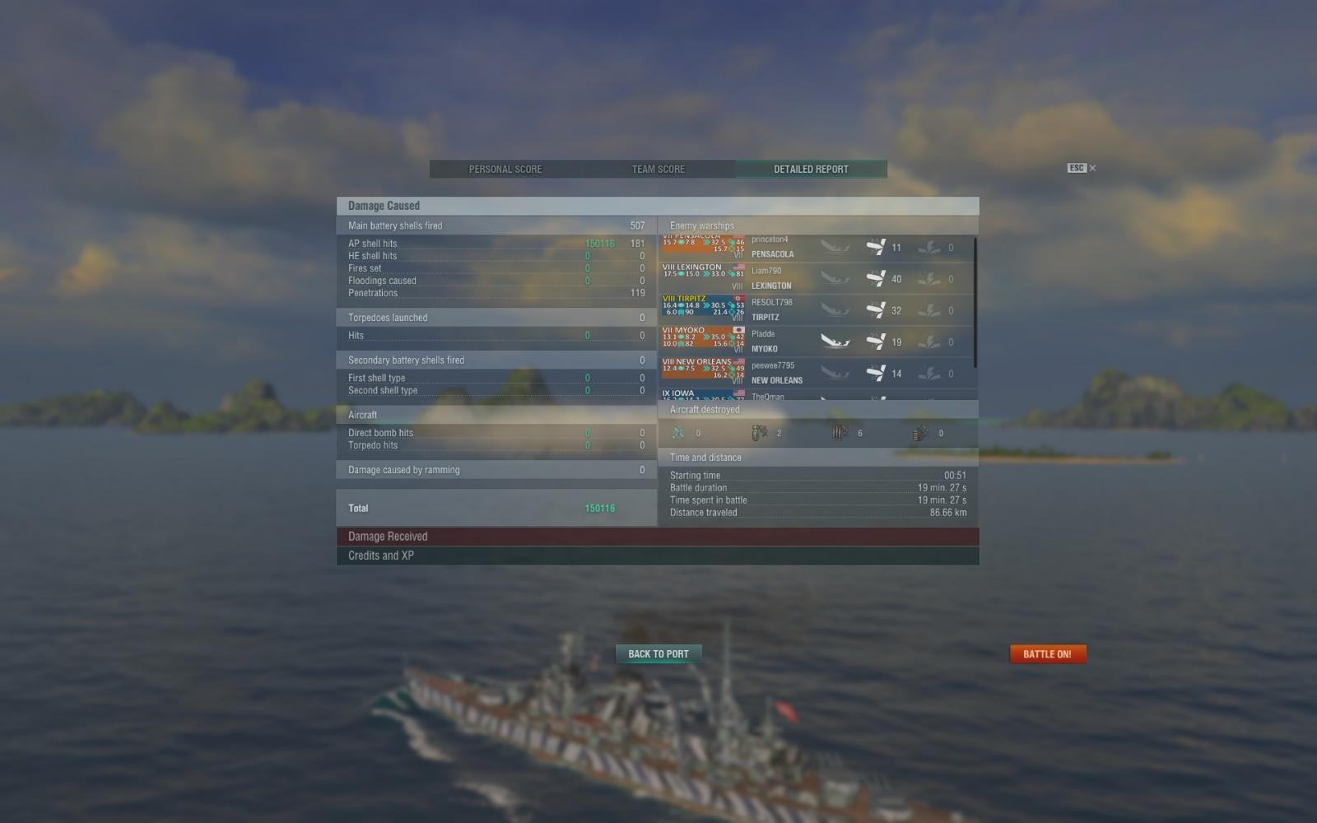Image resolution: width=1317 pixels, height=823 pixels.
Task: Collapse the Damage Caused section
Action: point(658,206)
